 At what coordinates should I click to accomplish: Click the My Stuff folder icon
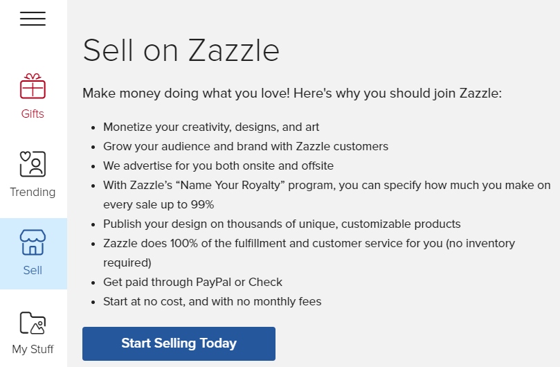pos(33,323)
